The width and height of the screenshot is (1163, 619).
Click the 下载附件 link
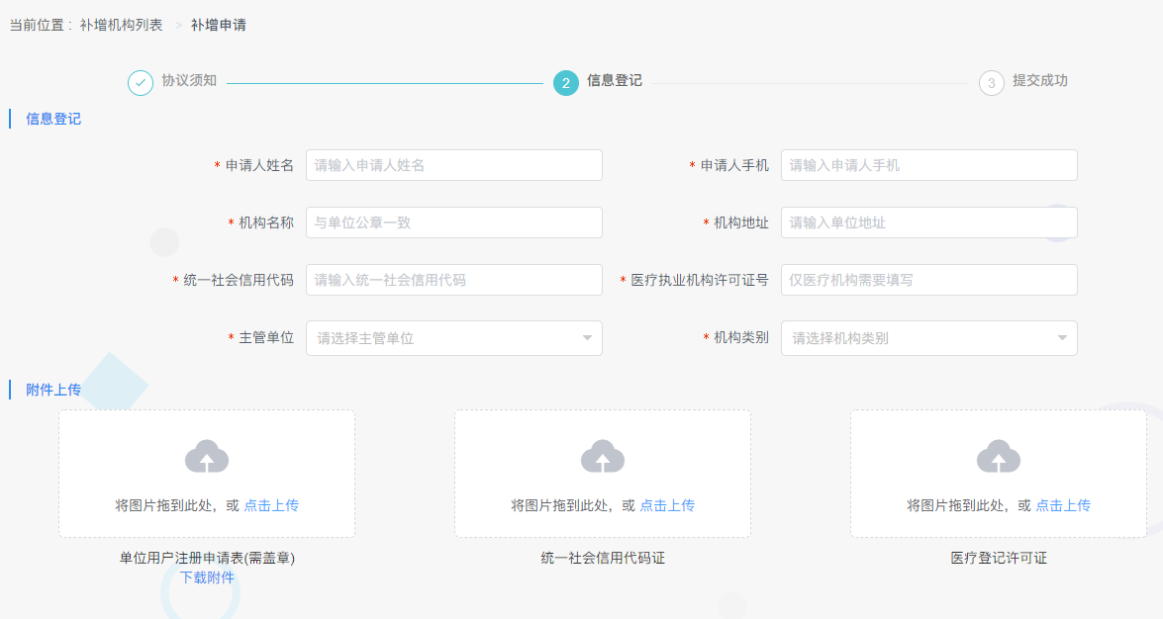point(207,575)
